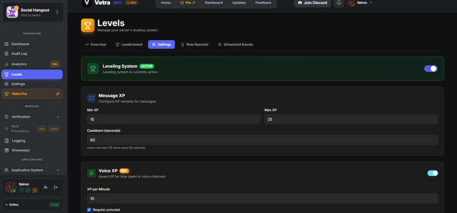Open the Feedback link in top navigation

263,3
